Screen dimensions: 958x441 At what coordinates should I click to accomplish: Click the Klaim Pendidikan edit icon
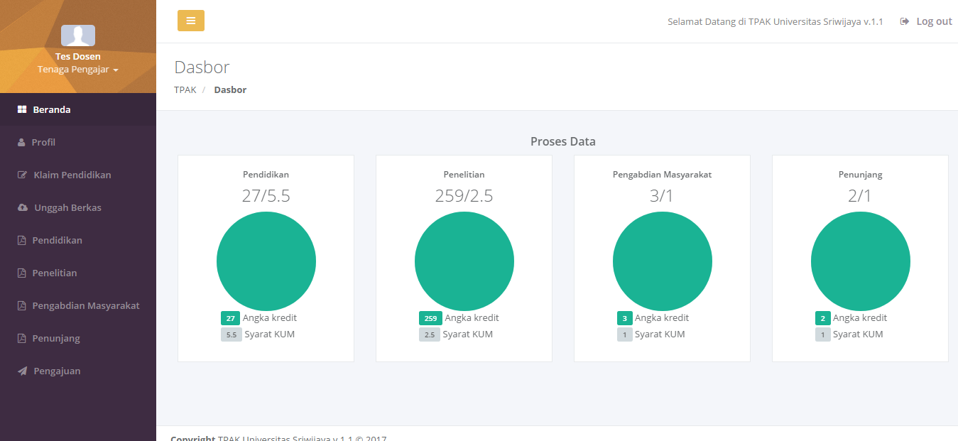(22, 175)
